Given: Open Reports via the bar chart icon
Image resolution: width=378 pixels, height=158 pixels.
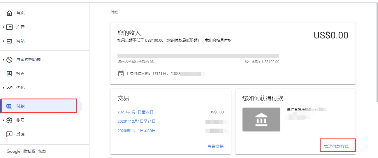Looking at the screenshot, I should point(9,74).
